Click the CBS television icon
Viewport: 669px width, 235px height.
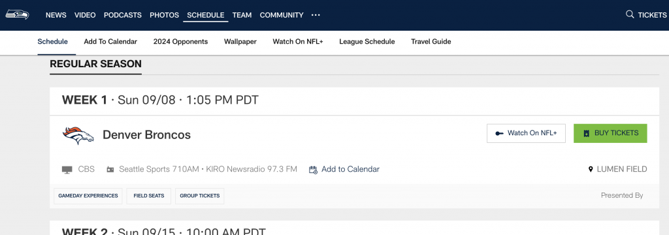tap(67, 170)
